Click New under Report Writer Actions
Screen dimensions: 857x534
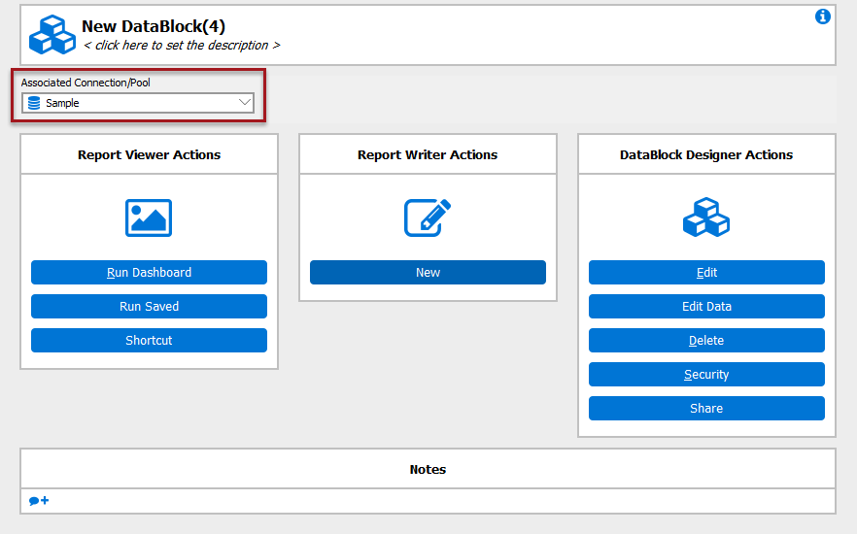tap(428, 273)
